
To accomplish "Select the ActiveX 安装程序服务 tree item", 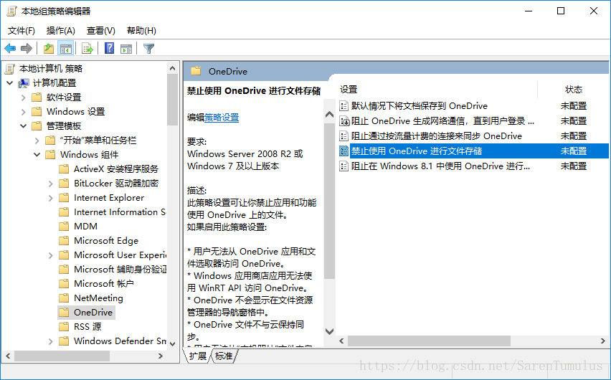I will click(x=116, y=169).
